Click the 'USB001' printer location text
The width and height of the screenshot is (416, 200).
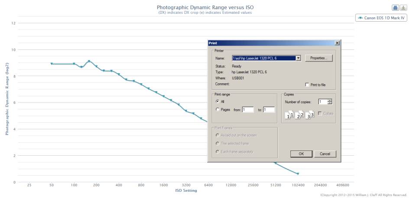click(238, 78)
